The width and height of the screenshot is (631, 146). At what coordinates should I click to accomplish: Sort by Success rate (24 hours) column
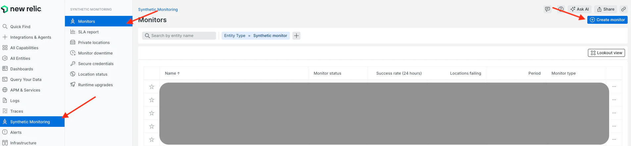point(399,73)
